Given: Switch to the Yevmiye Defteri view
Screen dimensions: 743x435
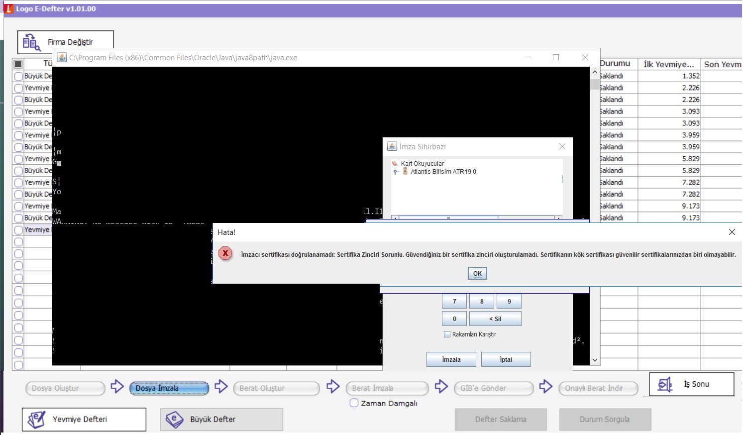Looking at the screenshot, I should pyautogui.click(x=84, y=420).
